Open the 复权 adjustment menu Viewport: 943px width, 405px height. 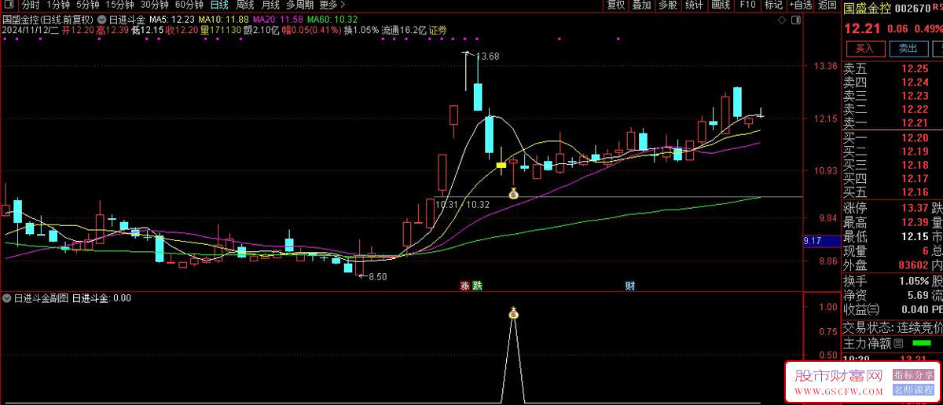tap(616, 5)
